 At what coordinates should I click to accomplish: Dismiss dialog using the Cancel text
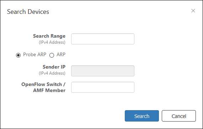(179, 116)
